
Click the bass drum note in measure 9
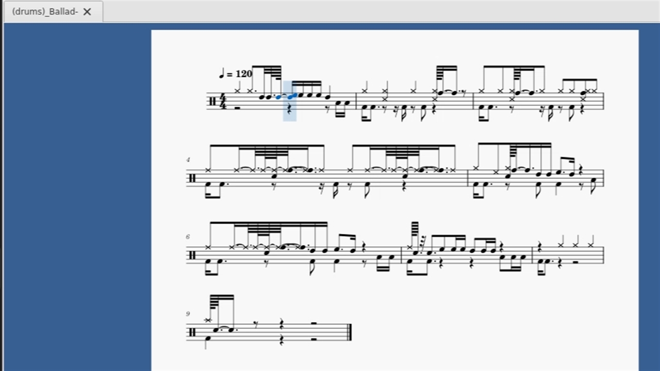[x=208, y=339]
